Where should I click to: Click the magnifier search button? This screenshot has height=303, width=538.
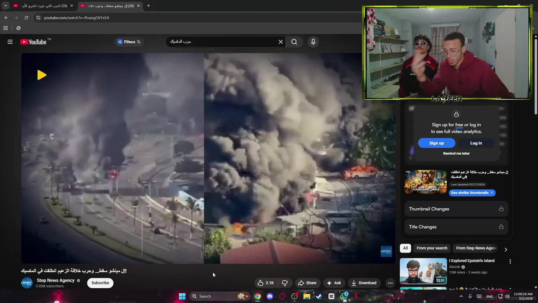294,42
